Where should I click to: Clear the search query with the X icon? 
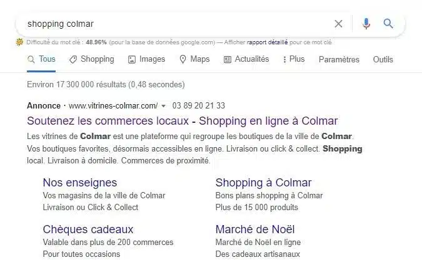(x=338, y=24)
